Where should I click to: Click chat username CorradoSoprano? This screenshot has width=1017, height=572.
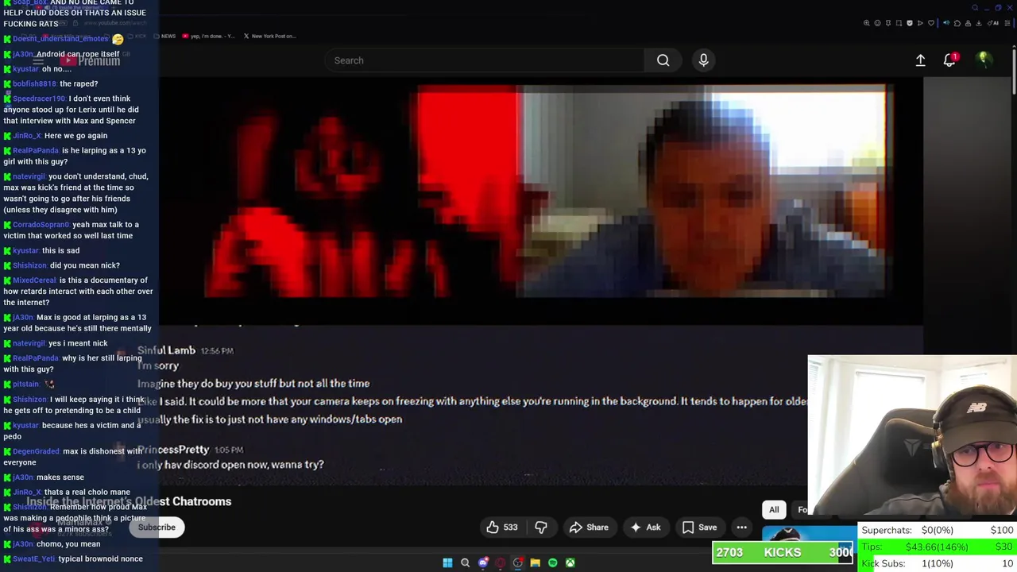coord(41,225)
